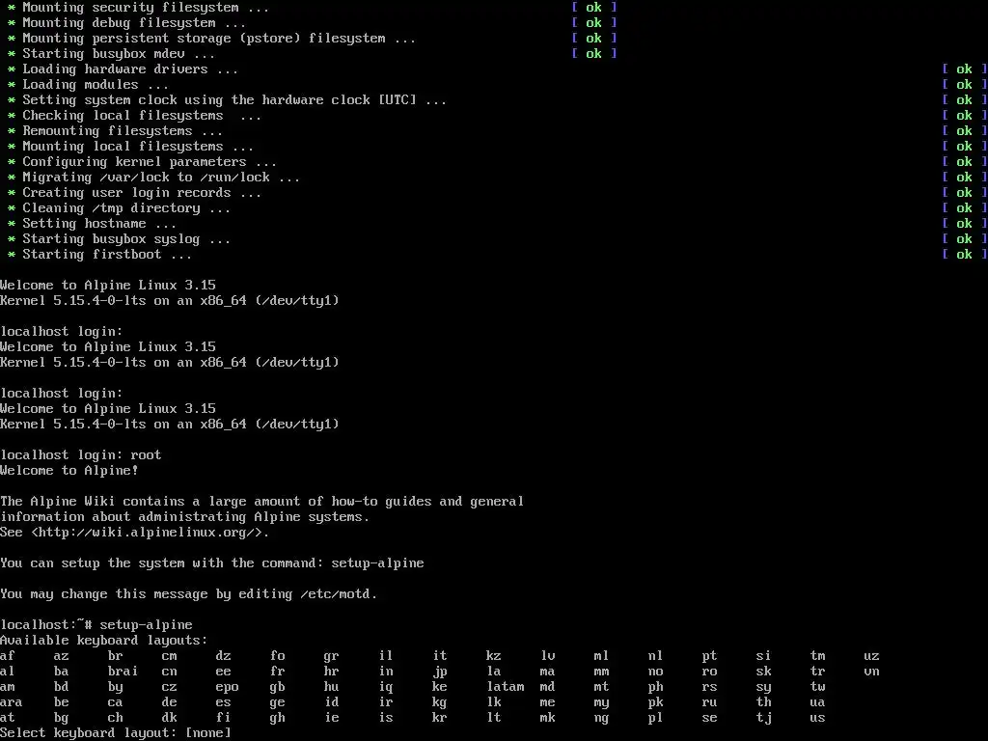Viewport: 988px width, 741px height.
Task: Click the 'localhost:~# setup-alpine' command line
Action: (x=96, y=624)
